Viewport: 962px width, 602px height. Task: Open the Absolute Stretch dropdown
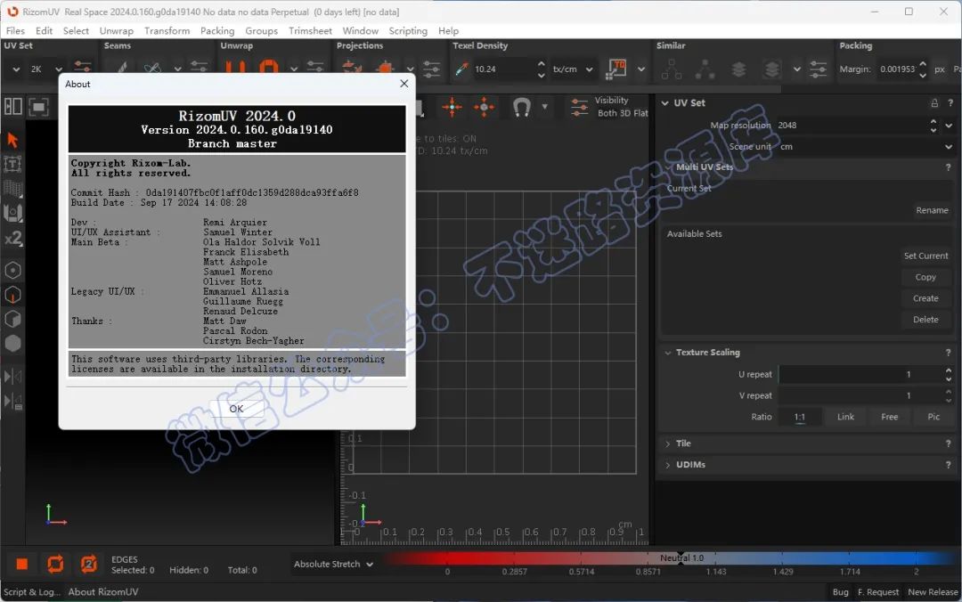click(x=333, y=564)
